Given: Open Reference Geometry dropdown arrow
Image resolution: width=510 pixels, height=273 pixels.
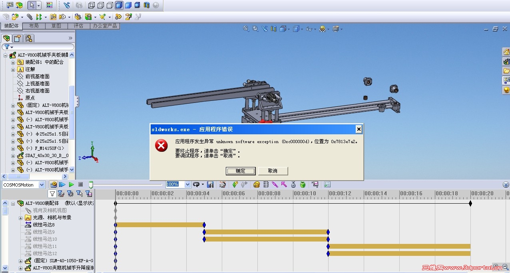Looking at the screenshot, I should click(110, 17).
